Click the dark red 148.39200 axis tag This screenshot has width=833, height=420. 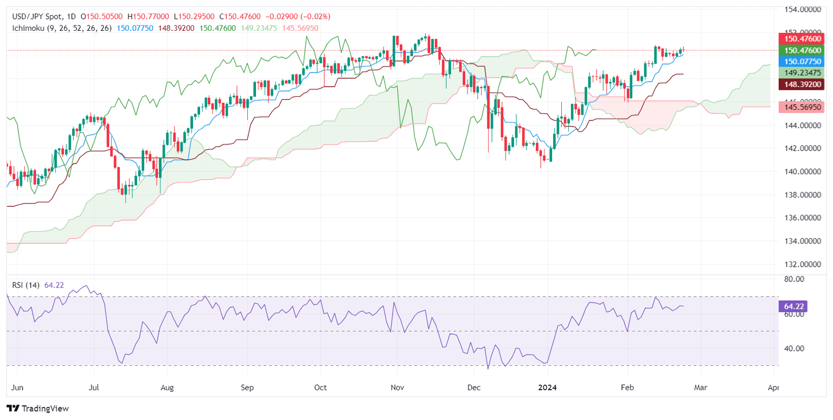tap(801, 84)
